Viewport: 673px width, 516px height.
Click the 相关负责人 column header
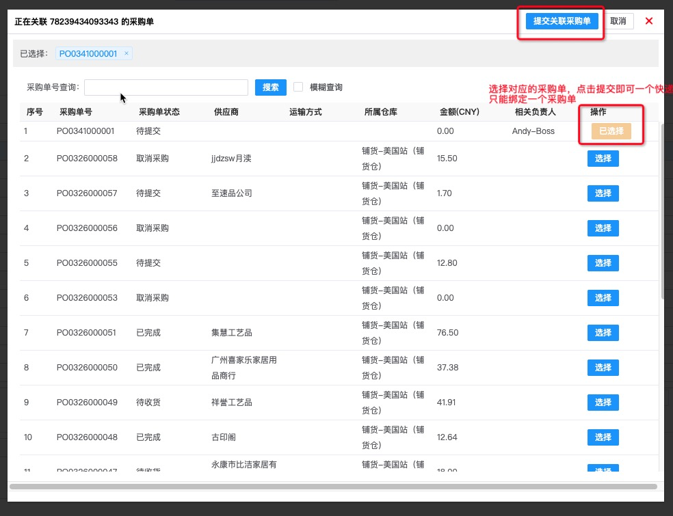coord(536,112)
